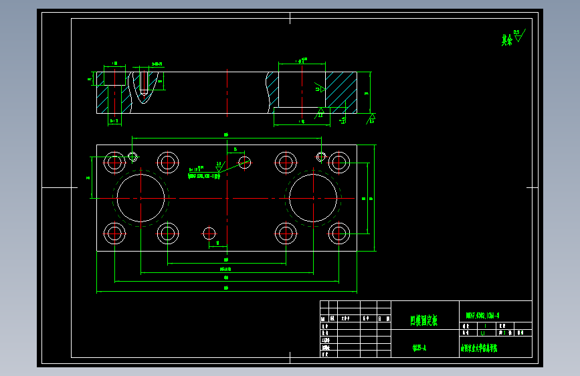The width and height of the screenshot is (580, 376).
Task: Click the 其余 annotation text
Action: tap(507, 40)
